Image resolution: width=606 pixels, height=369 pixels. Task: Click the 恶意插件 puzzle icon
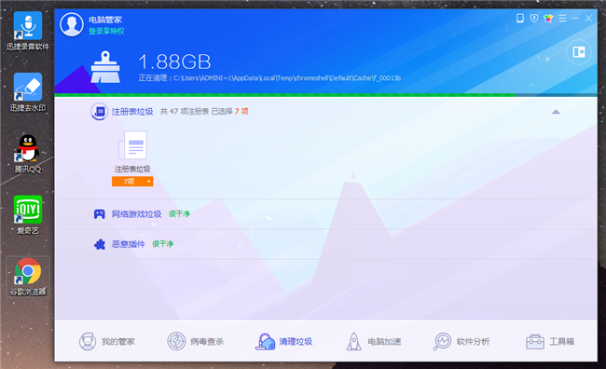click(x=100, y=244)
